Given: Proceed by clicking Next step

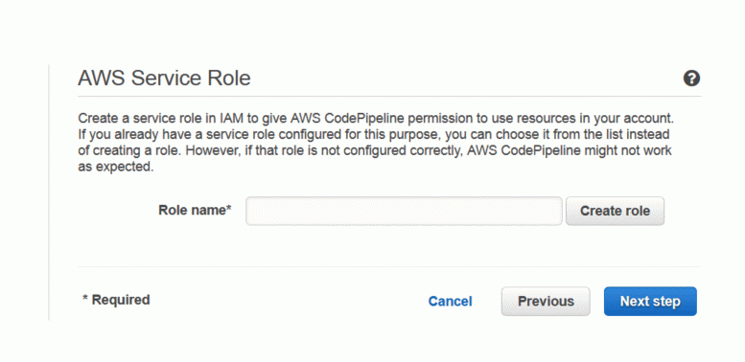Looking at the screenshot, I should click(650, 302).
